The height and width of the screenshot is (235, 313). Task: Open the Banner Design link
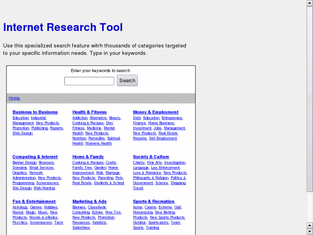25,163
